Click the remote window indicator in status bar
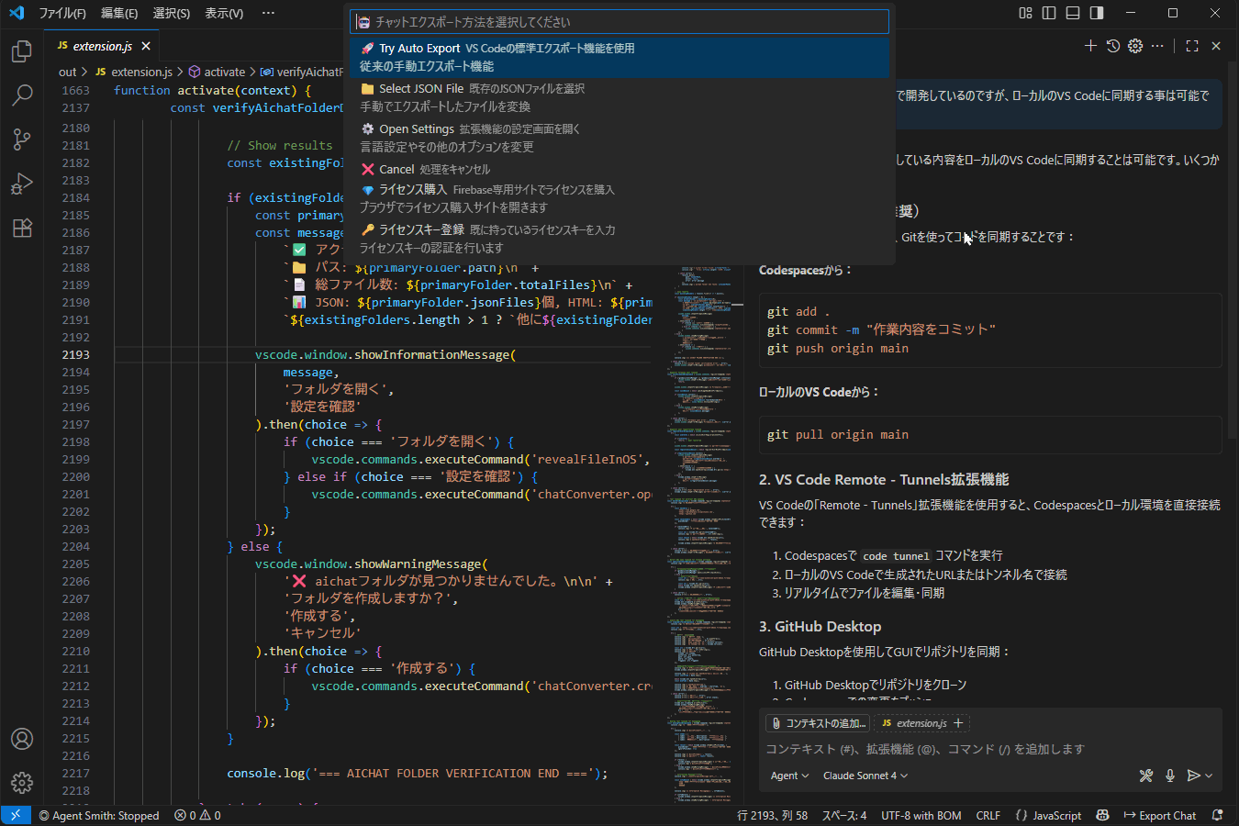1239x826 pixels. pos(16,815)
